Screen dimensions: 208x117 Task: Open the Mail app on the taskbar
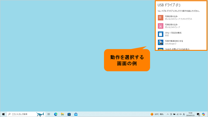coord(76,114)
